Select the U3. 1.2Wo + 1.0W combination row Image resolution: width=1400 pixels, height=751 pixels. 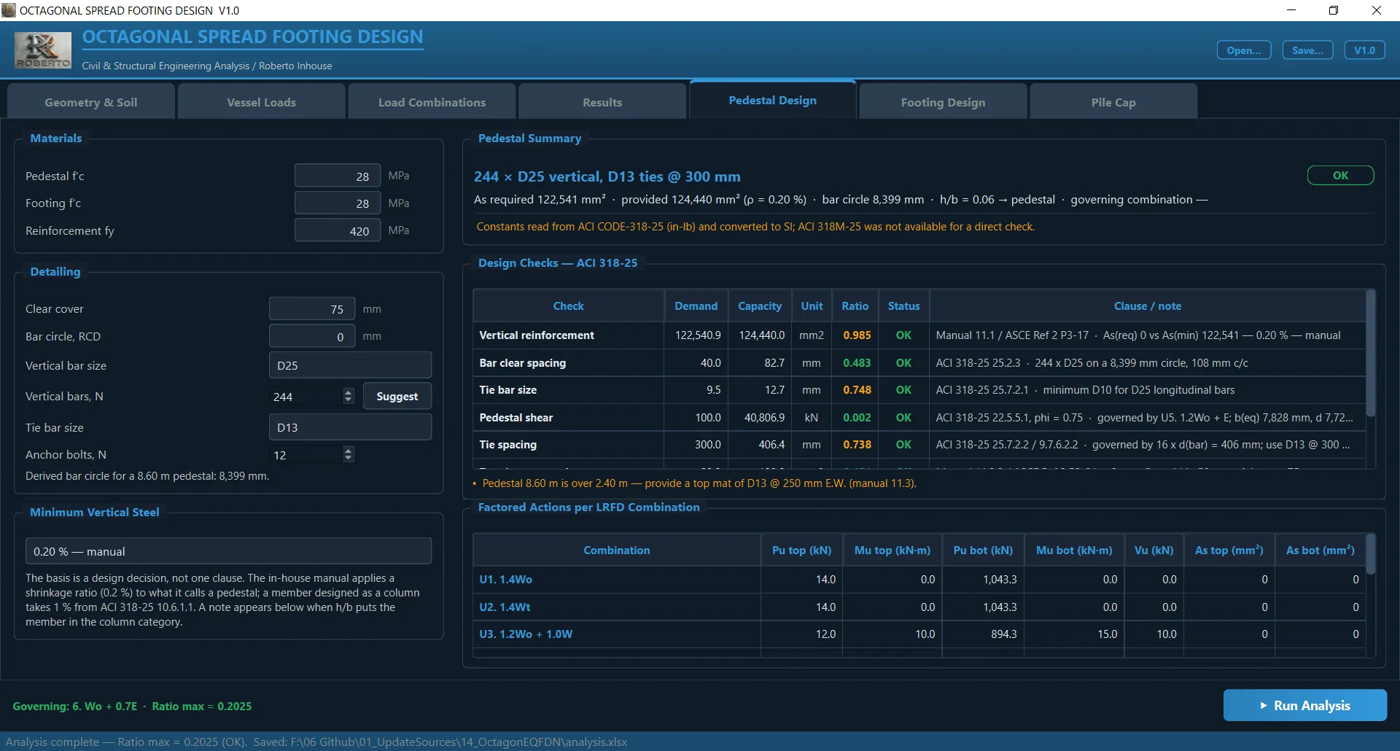[919, 634]
